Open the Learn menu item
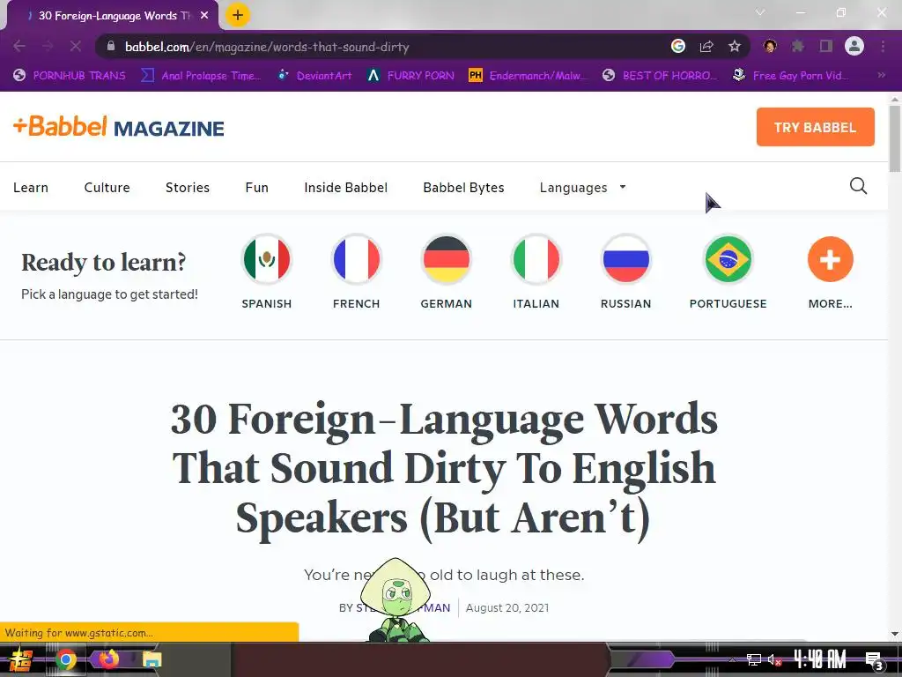Screen dimensions: 902x677 31,188
